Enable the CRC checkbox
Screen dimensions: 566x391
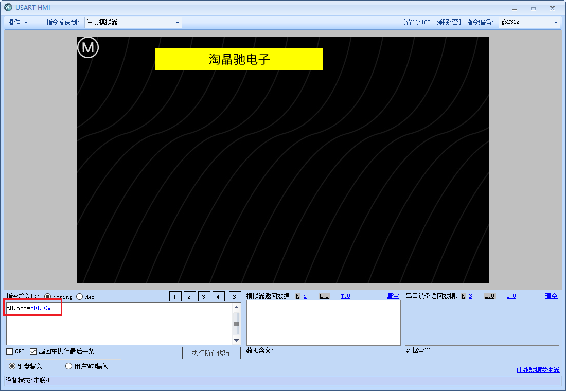coord(9,351)
